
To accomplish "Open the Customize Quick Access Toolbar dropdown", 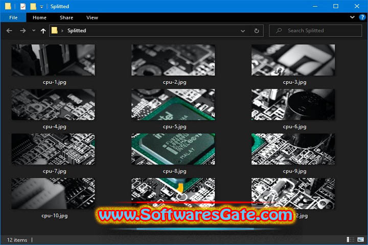I will (x=41, y=7).
